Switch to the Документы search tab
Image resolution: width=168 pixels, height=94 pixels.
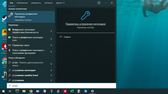[x=36, y=3]
